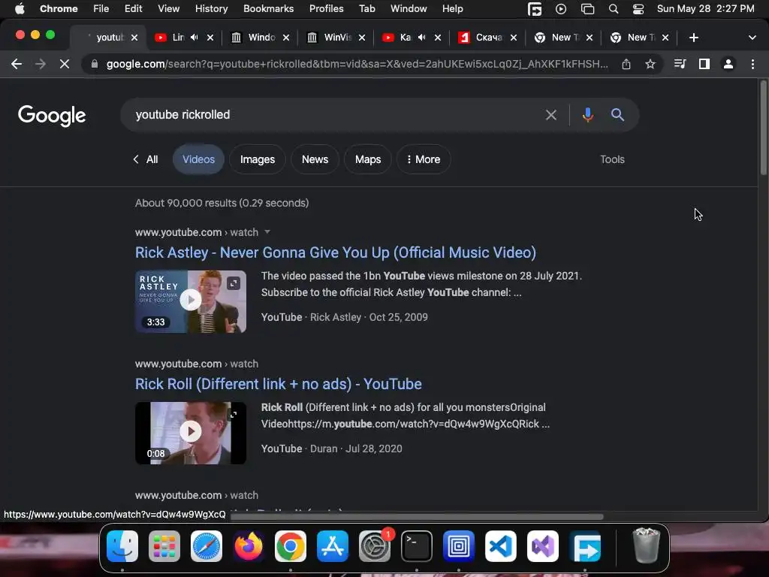Click the horizontal scrollbar at page bottom
Screen dimensions: 769x577
(417, 517)
